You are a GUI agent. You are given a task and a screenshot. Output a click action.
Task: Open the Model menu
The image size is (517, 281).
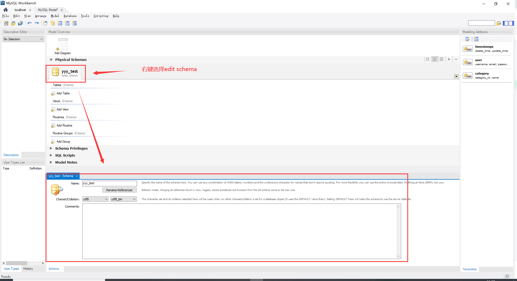[x=55, y=16]
